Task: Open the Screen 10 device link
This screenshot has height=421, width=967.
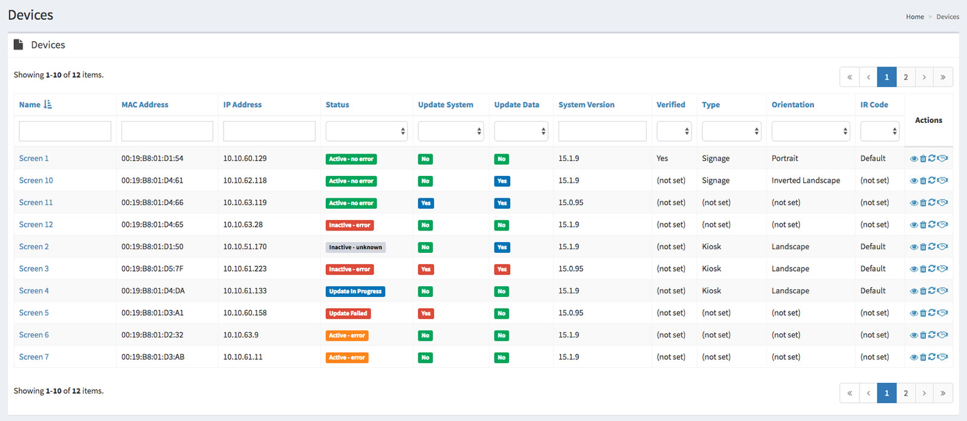Action: click(x=36, y=180)
